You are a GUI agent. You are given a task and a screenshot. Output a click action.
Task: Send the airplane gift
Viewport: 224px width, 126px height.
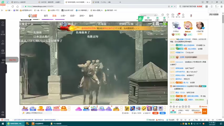click(x=138, y=109)
